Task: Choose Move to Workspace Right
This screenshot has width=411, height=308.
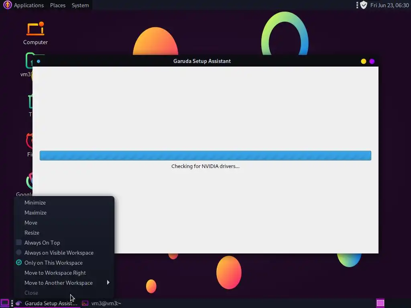Action: 64,273
